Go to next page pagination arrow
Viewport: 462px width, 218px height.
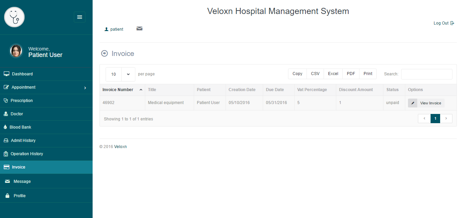[446, 118]
